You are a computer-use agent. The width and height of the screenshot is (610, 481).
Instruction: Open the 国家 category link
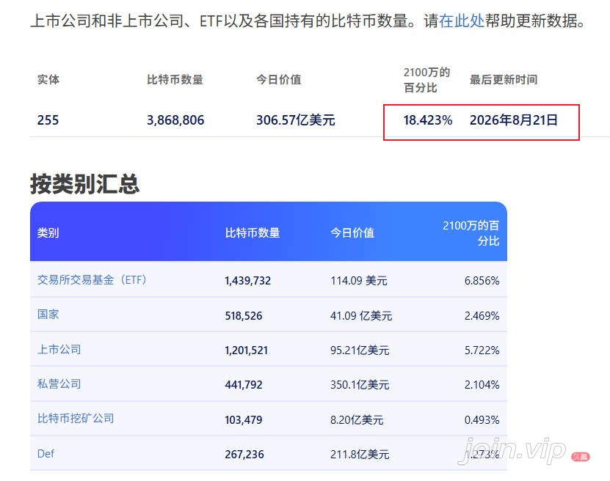tap(48, 315)
